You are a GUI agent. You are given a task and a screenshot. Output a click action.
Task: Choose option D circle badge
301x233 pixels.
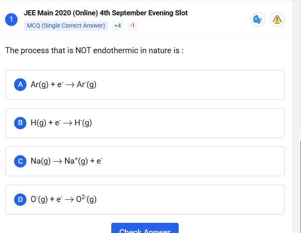pyautogui.click(x=20, y=199)
